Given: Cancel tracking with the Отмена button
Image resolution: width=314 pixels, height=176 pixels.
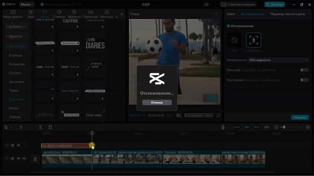Looking at the screenshot, I should 157,102.
